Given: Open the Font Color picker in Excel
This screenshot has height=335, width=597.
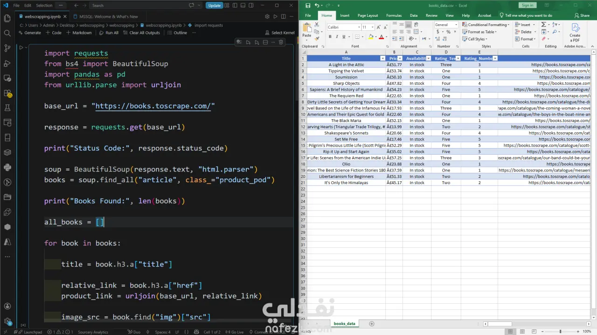Looking at the screenshot, I should click(x=381, y=37).
